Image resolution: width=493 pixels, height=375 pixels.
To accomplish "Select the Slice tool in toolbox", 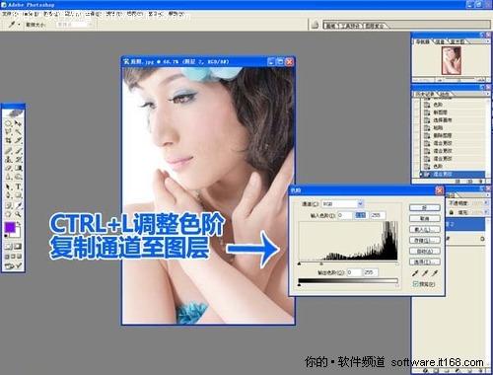I will pos(18,140).
